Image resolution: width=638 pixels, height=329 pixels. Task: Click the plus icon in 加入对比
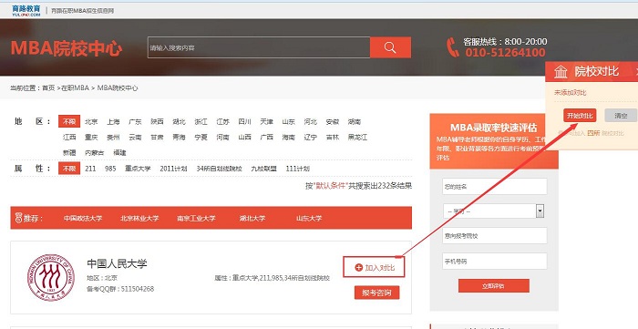[358, 268]
